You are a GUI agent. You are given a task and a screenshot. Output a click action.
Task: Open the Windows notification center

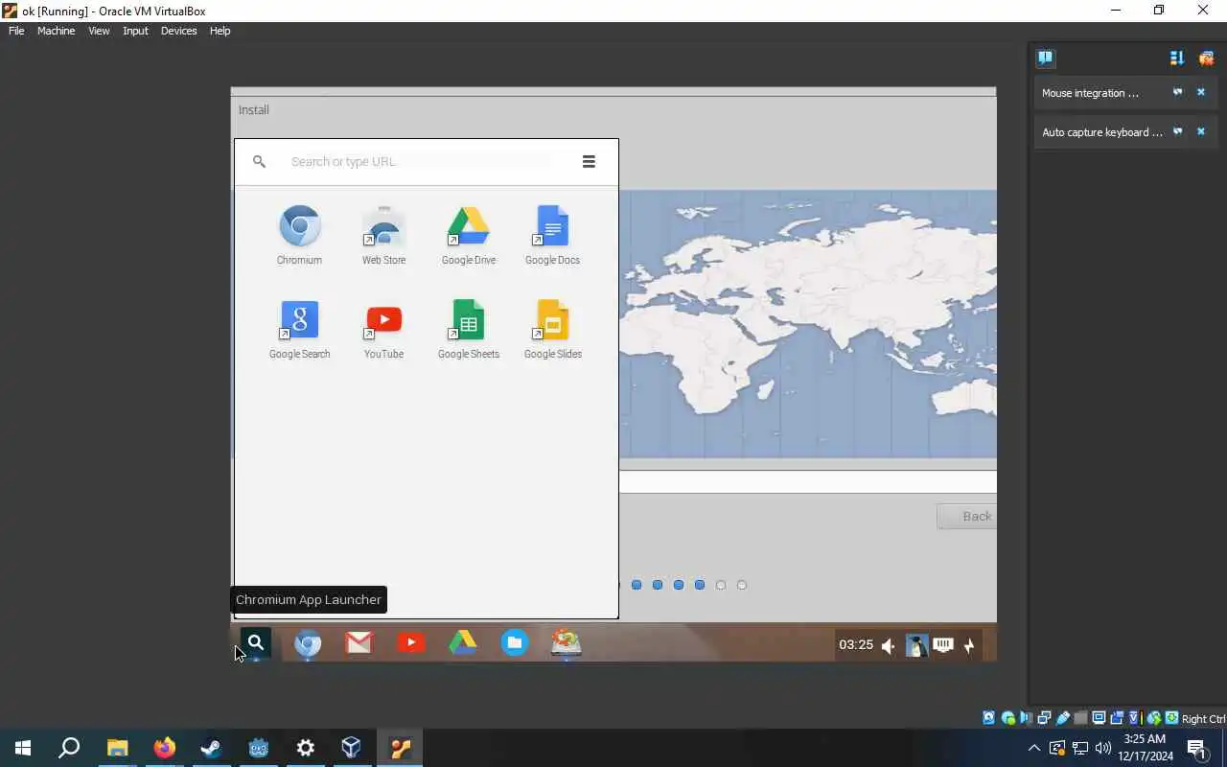click(x=1196, y=748)
